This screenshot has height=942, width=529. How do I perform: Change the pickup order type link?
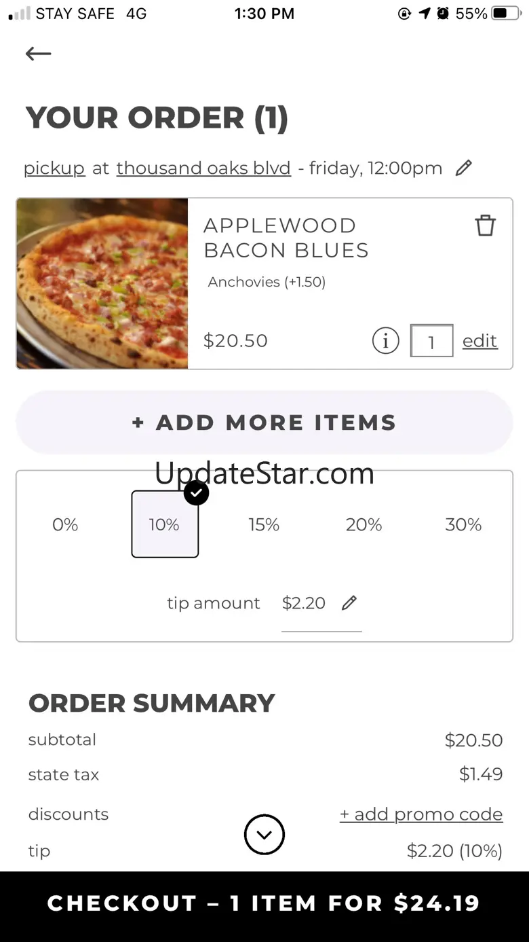coord(54,168)
